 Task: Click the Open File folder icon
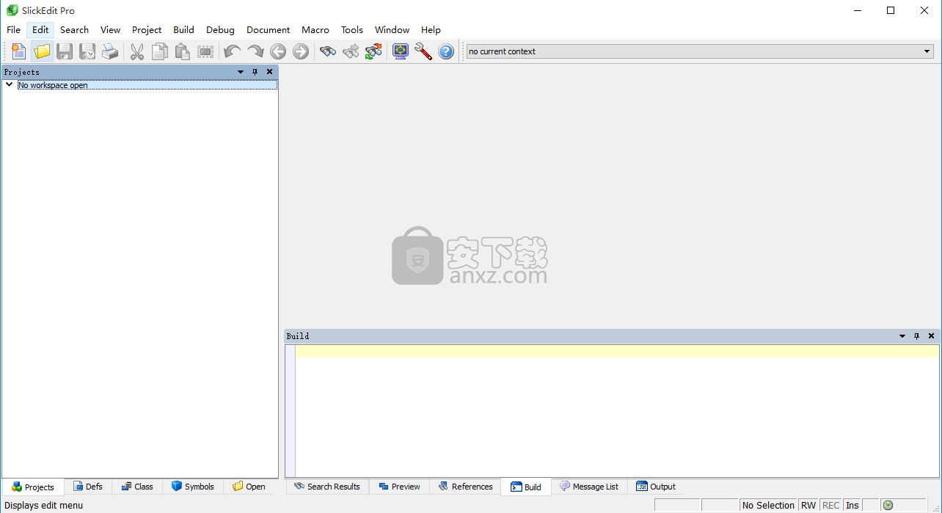42,51
